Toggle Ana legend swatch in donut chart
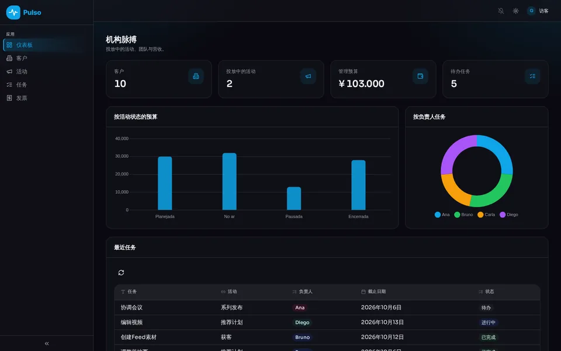The width and height of the screenshot is (561, 351). pyautogui.click(x=437, y=215)
